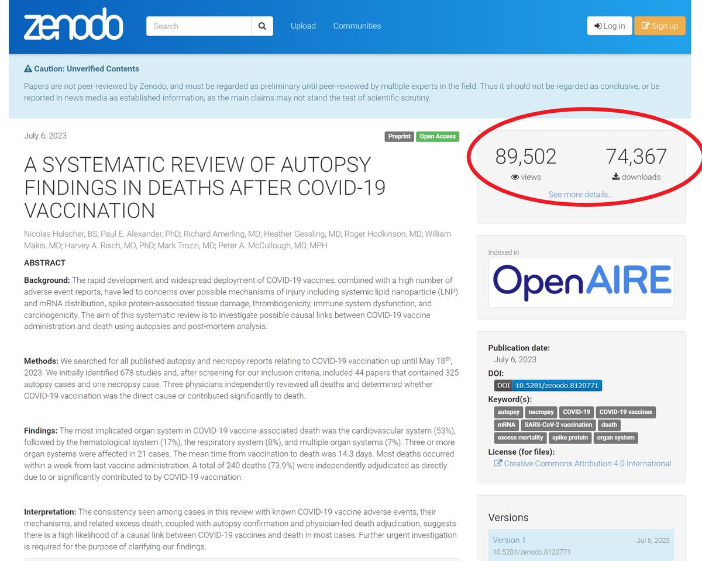
Task: Select the excess mortality keyword tag
Action: pos(520,437)
